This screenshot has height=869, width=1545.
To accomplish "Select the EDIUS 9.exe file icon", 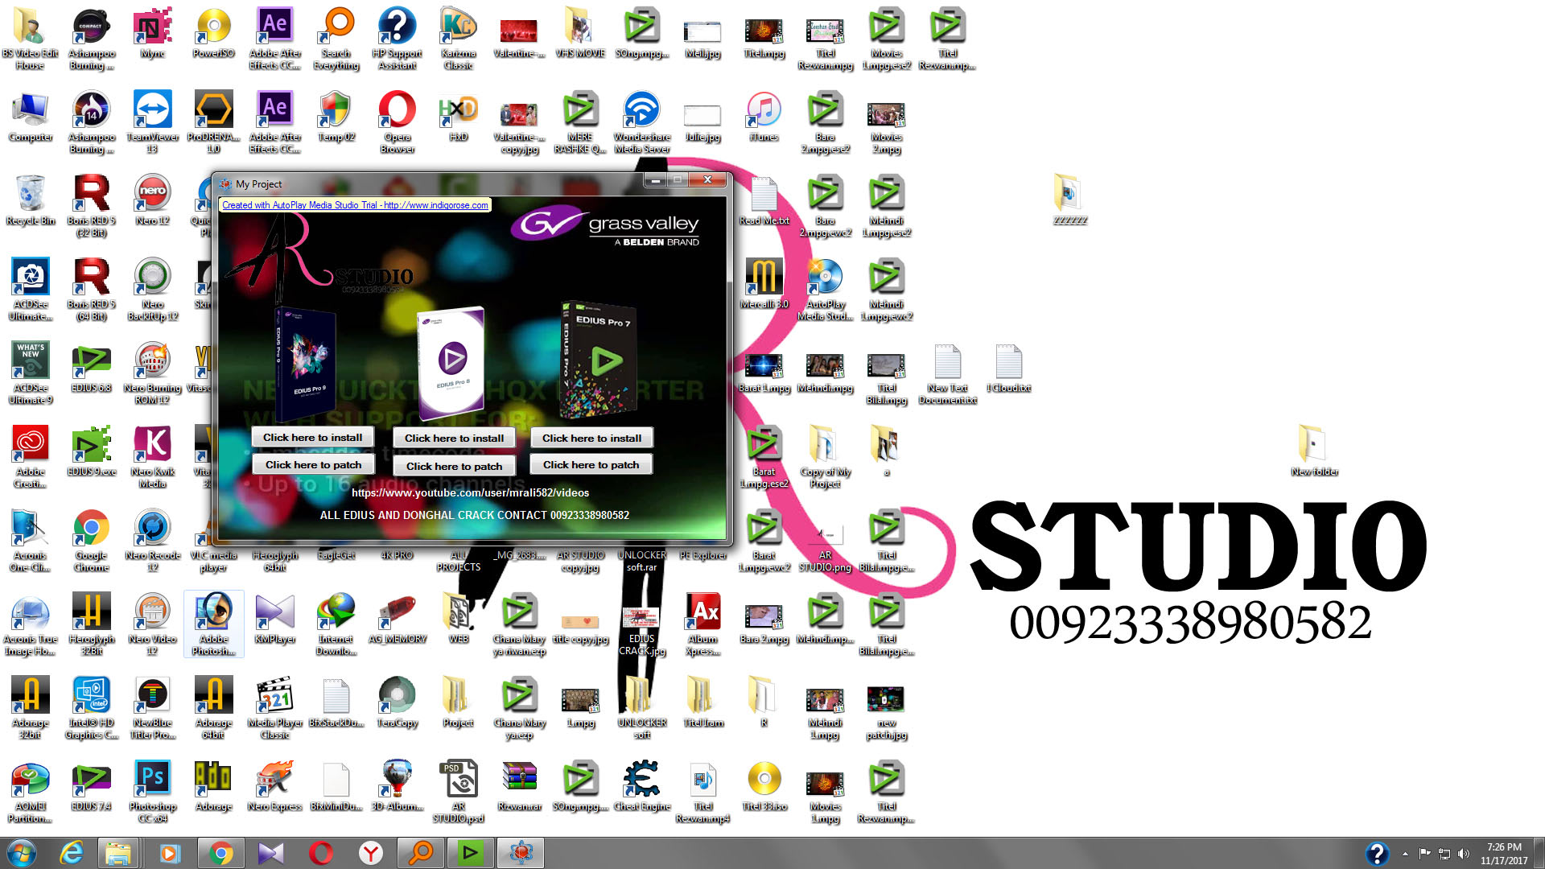I will point(91,452).
